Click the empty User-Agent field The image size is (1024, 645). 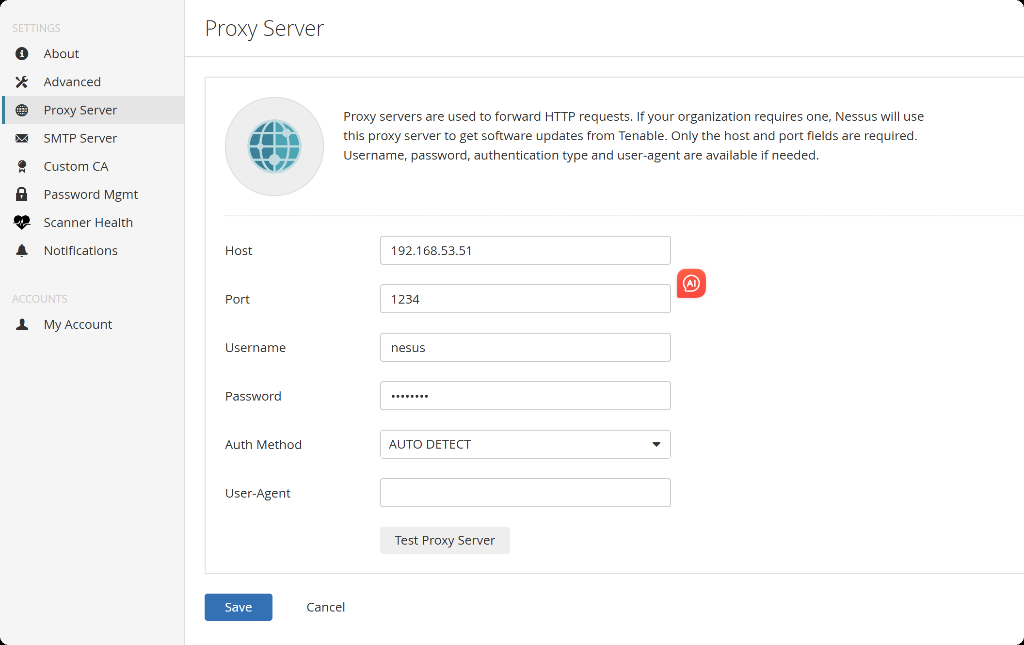pos(525,492)
